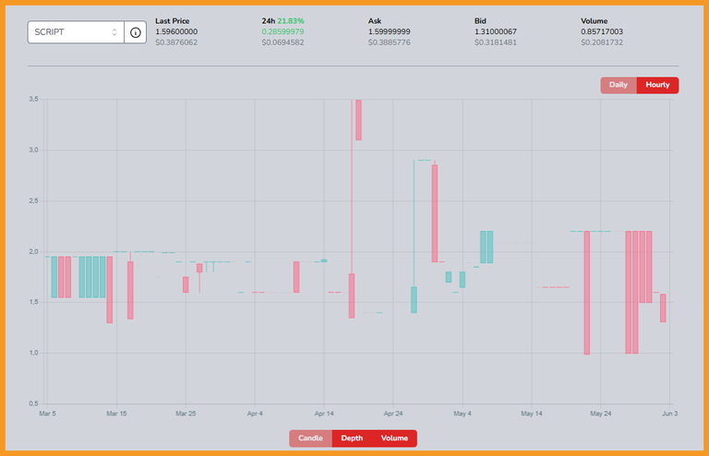The height and width of the screenshot is (456, 709).
Task: Click the 0.5 y-axis label
Action: coord(33,403)
